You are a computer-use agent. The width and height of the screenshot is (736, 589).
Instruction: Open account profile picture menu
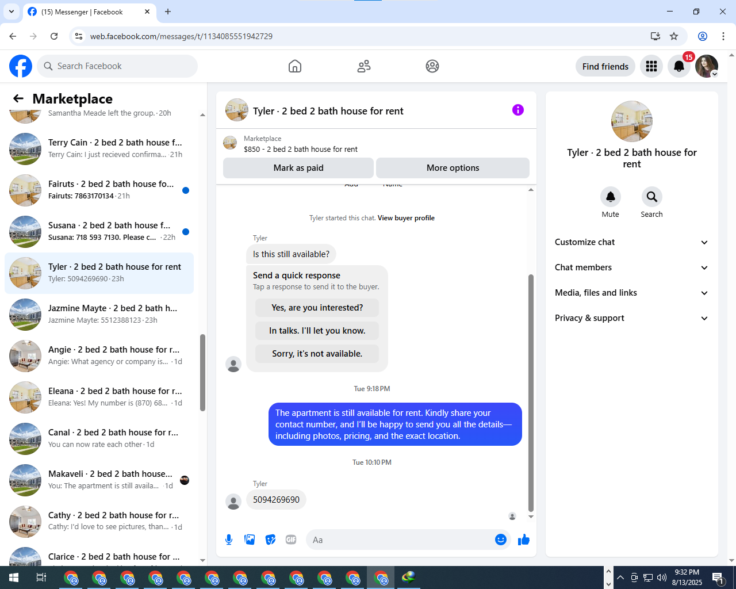point(707,66)
